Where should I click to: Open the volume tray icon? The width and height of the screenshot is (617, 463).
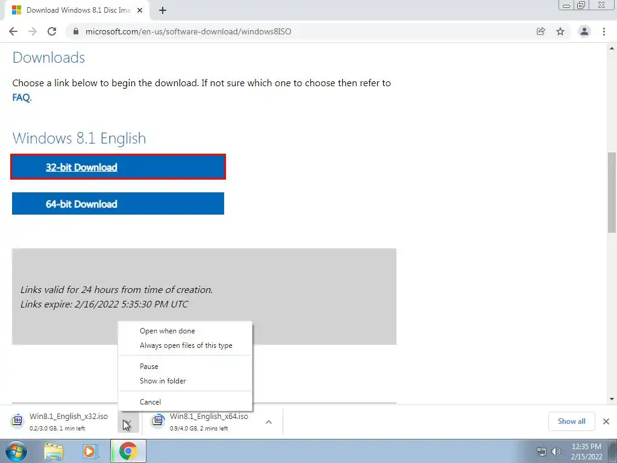556,452
